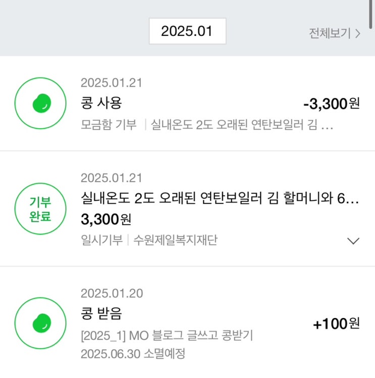Open the 수원제일복지재단 foundation link

click(175, 240)
